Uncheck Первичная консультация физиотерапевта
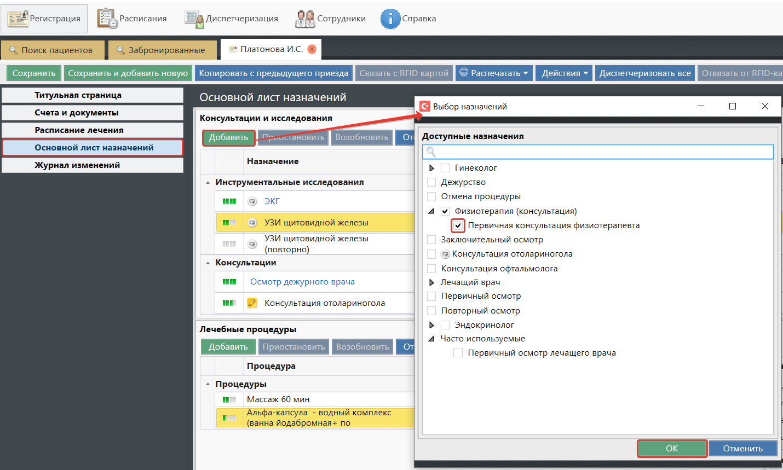783x470 pixels. [x=458, y=225]
